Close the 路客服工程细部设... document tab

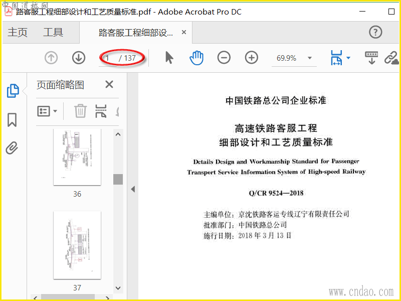184,32
